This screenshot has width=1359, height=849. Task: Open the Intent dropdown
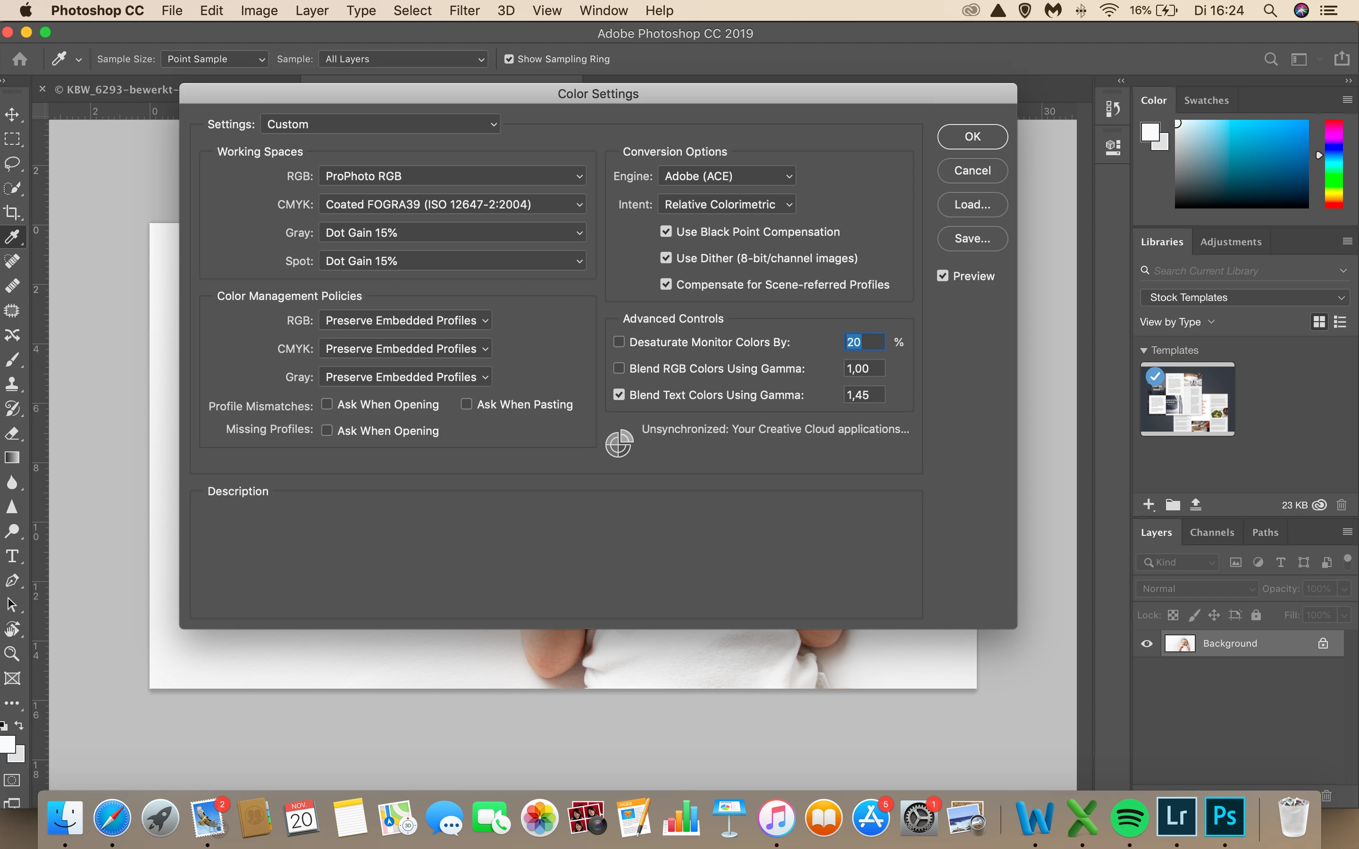click(x=727, y=204)
